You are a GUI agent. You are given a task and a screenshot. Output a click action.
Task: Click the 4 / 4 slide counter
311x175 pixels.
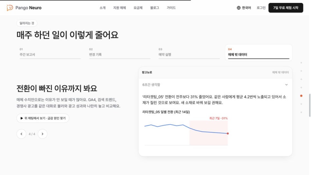pos(32,134)
